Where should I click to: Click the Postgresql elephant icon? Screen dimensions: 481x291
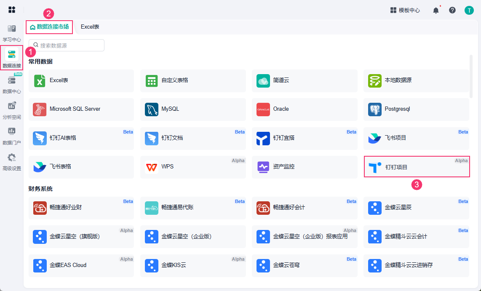coord(375,109)
